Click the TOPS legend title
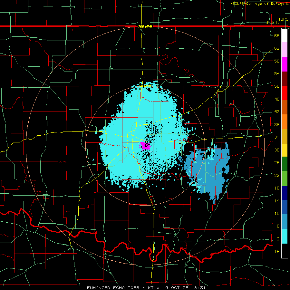Screen dimensions: 290x290 283,19
